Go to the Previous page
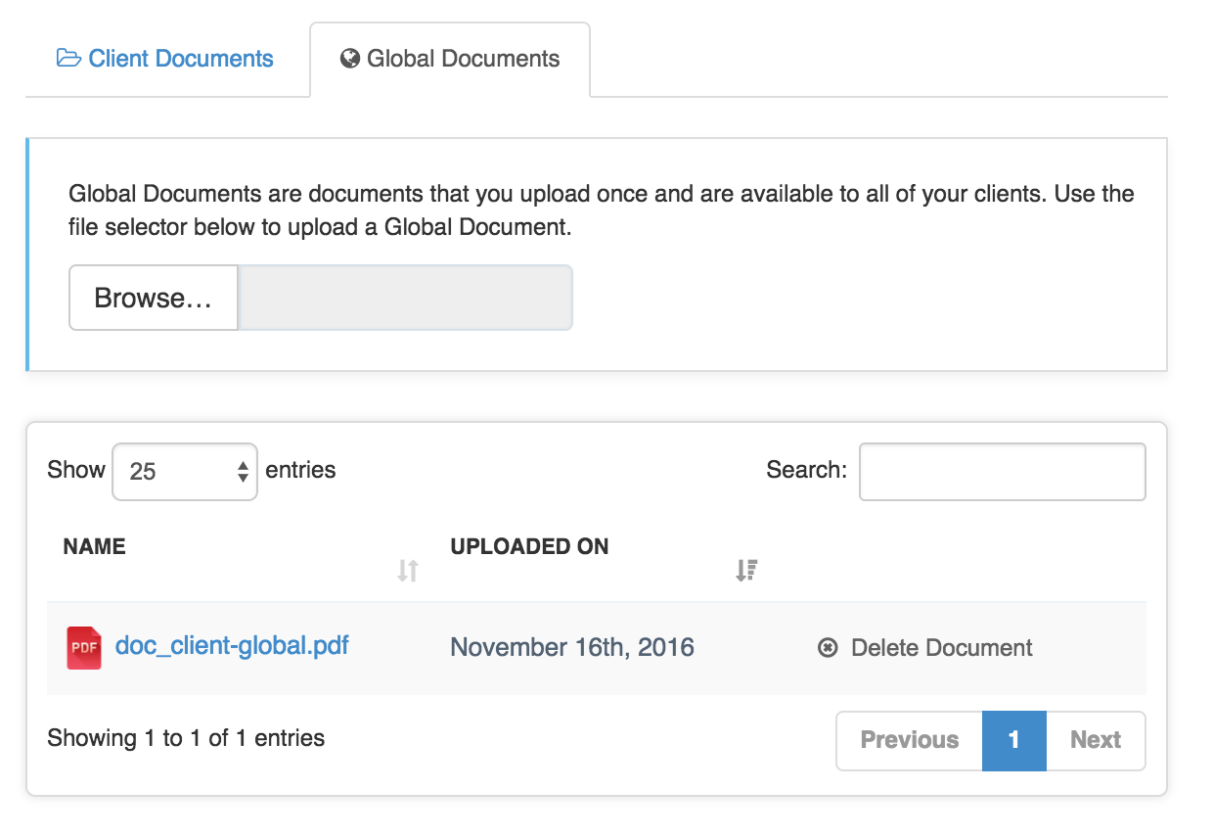This screenshot has height=836, width=1213. [x=910, y=740]
